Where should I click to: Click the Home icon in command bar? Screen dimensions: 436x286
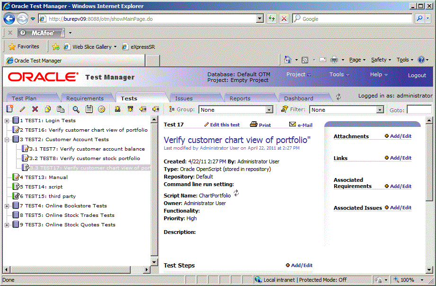[x=287, y=60]
